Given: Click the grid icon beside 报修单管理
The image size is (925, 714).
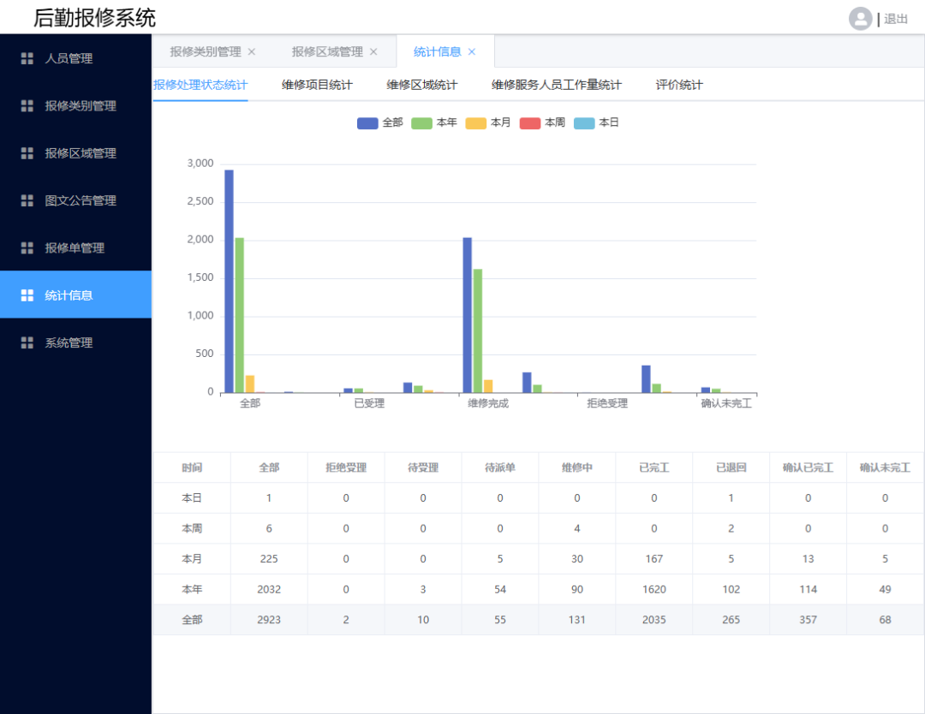Looking at the screenshot, I should [x=27, y=248].
